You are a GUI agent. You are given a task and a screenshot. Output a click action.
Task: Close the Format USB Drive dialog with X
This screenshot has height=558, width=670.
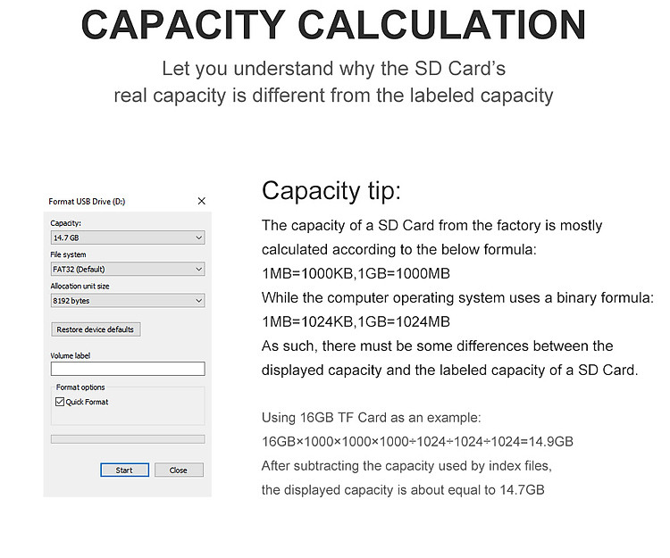201,202
